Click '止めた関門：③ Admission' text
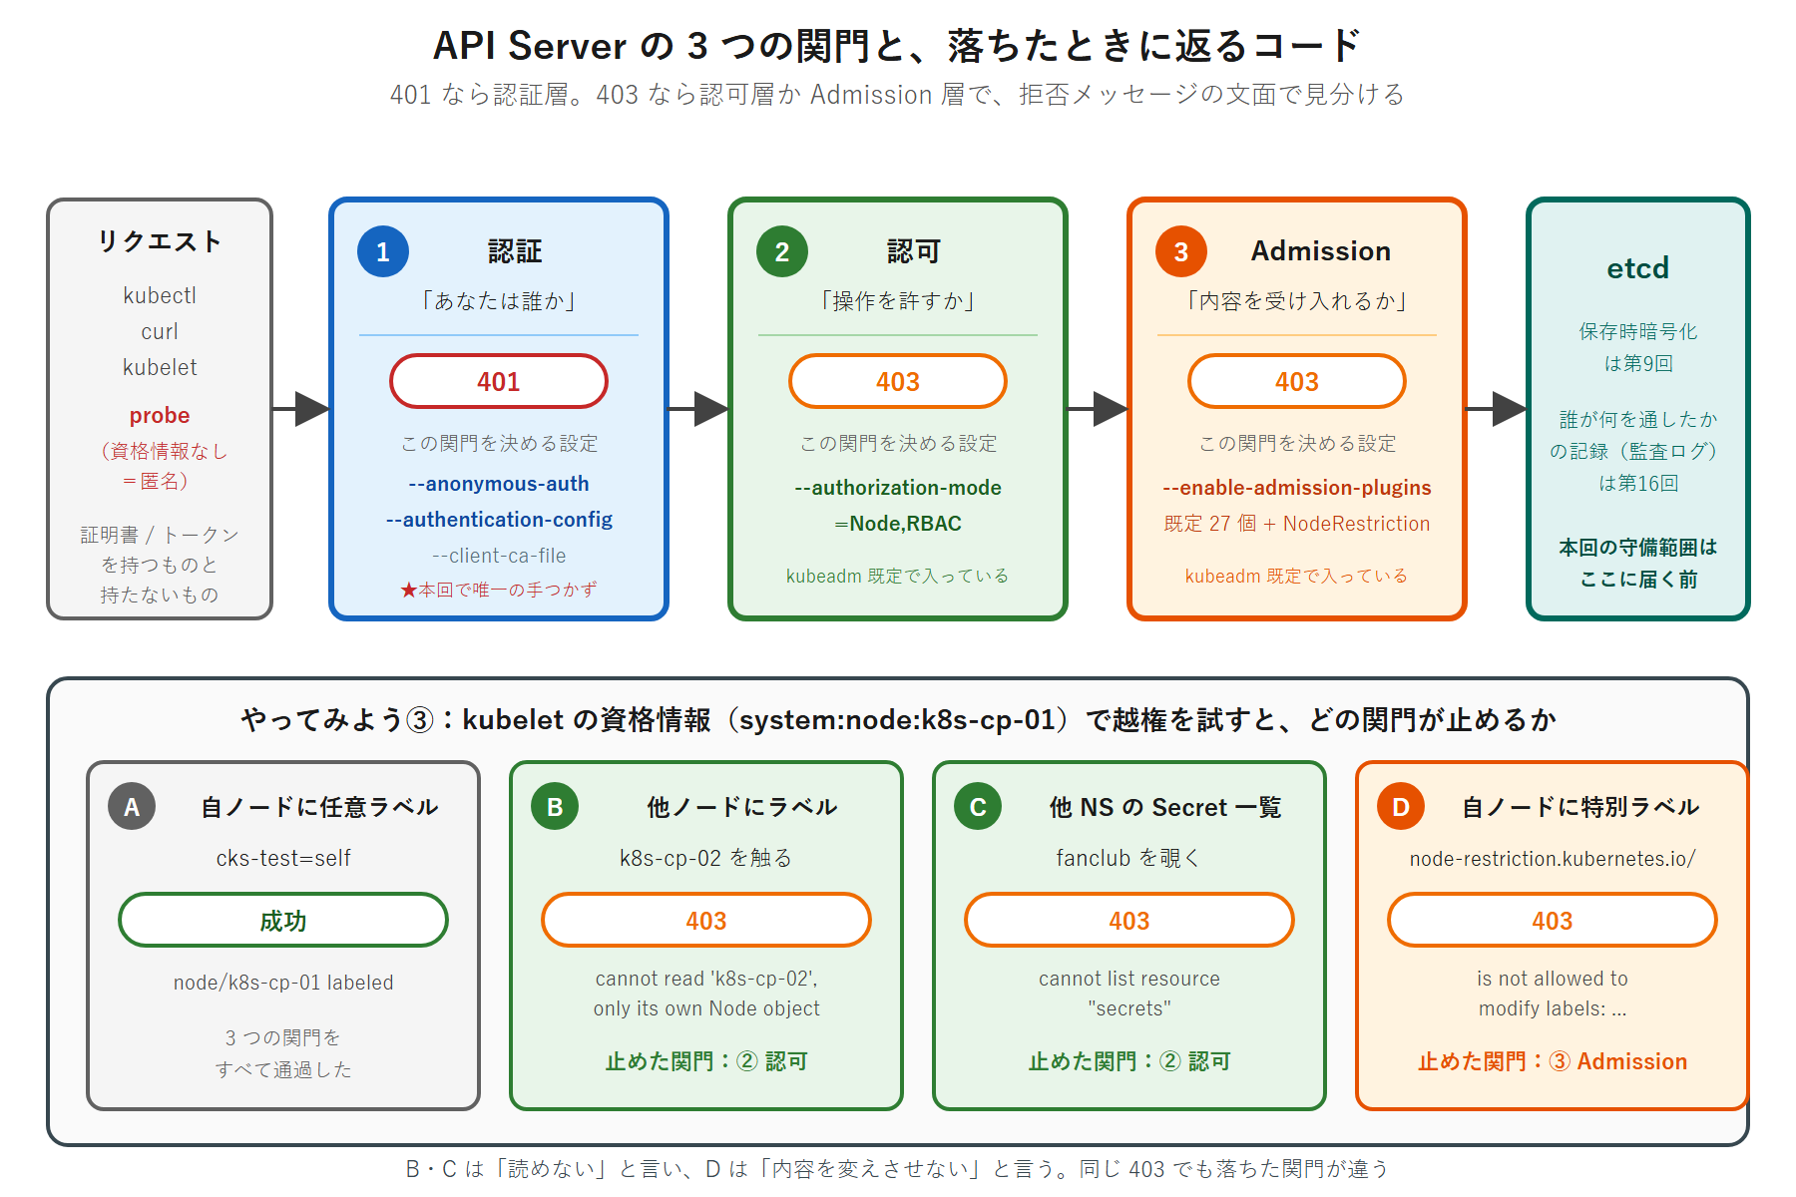 coord(1553,1061)
